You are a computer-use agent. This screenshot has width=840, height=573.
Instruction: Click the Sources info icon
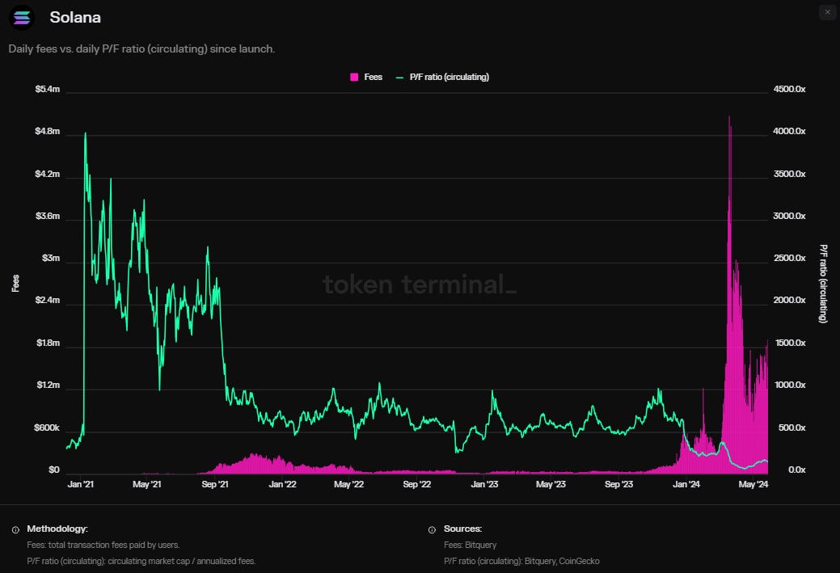(x=432, y=529)
